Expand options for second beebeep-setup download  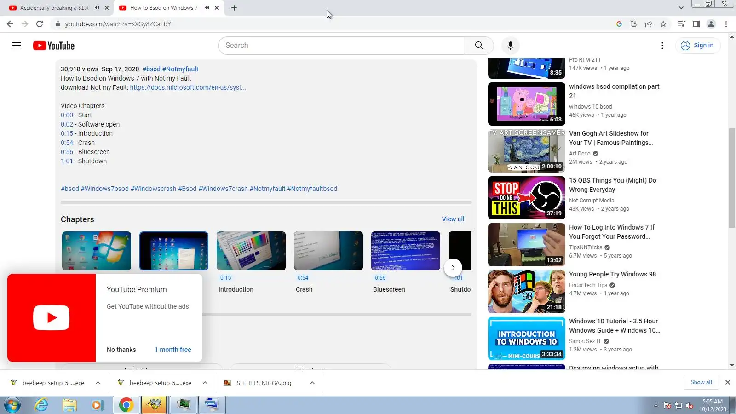coord(205,383)
